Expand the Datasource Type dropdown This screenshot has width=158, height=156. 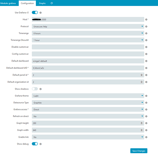[88, 103]
